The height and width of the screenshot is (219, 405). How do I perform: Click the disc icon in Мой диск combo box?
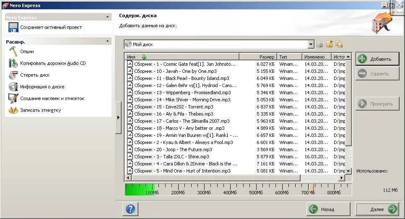[128, 44]
